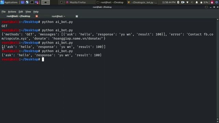Click the terminal window keep-above titlebar icon
This screenshot has height=123, width=219.
click(x=206, y=7)
